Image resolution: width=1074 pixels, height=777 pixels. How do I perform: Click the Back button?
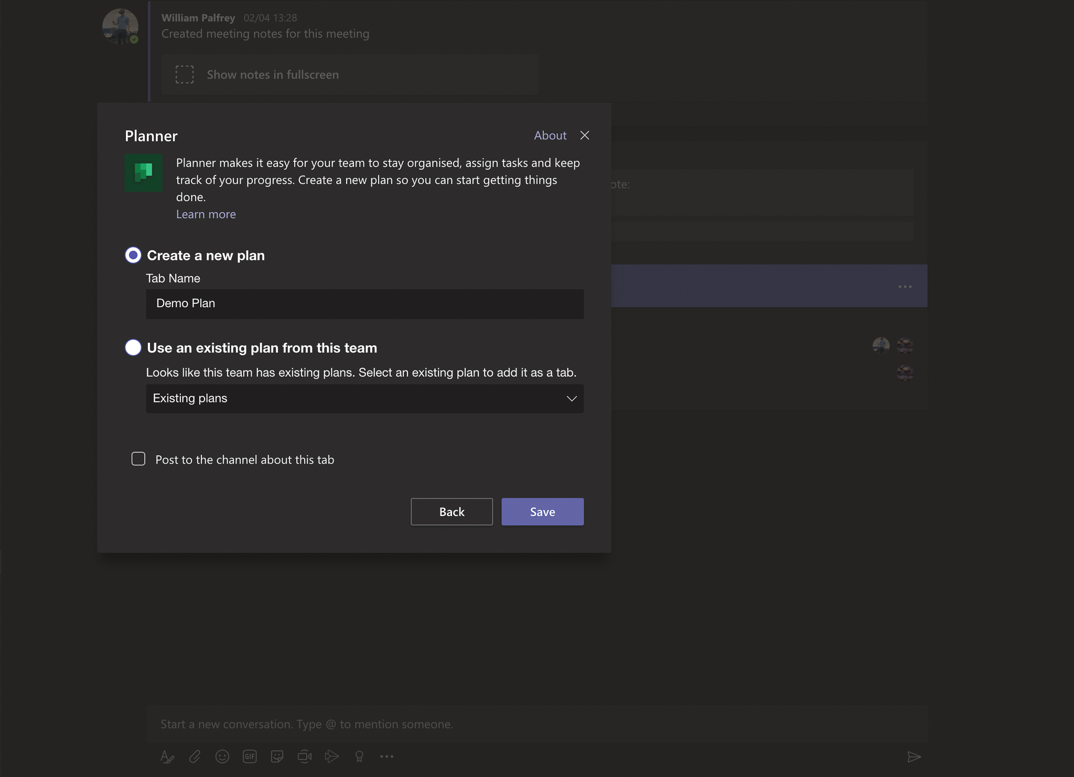(452, 511)
